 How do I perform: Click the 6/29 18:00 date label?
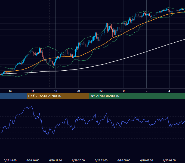click(55, 160)
